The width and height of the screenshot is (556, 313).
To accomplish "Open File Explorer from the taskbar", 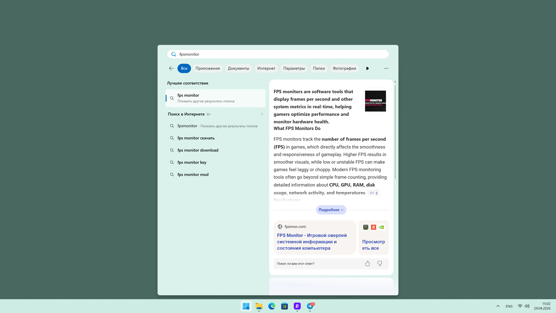I will coord(259,306).
